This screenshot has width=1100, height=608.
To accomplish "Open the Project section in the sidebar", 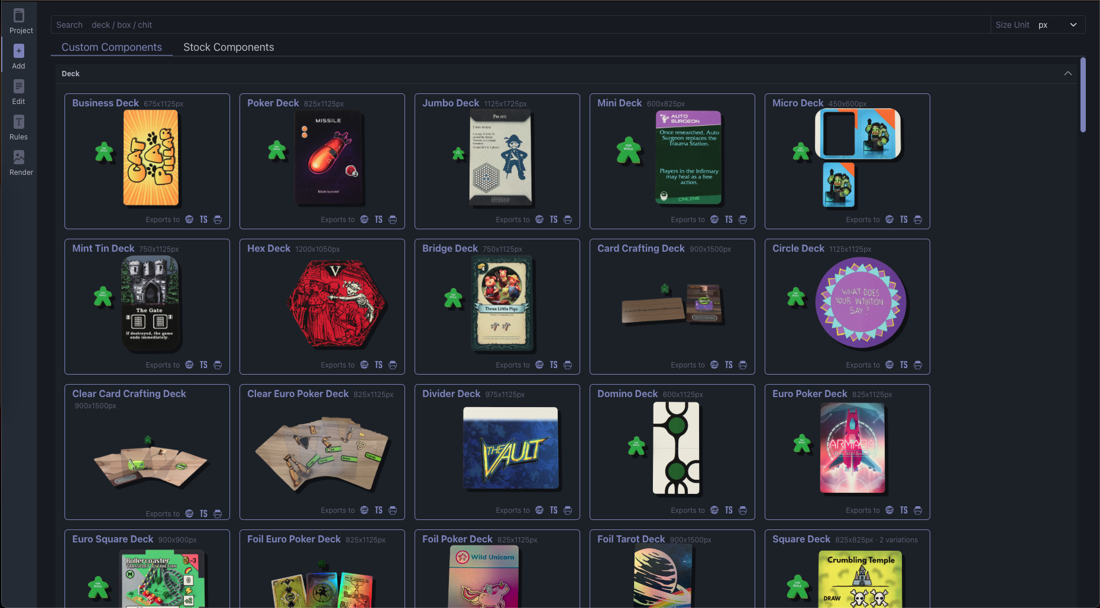I will [19, 21].
